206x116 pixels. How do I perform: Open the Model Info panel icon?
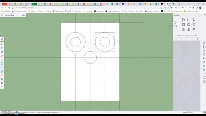tap(204, 78)
